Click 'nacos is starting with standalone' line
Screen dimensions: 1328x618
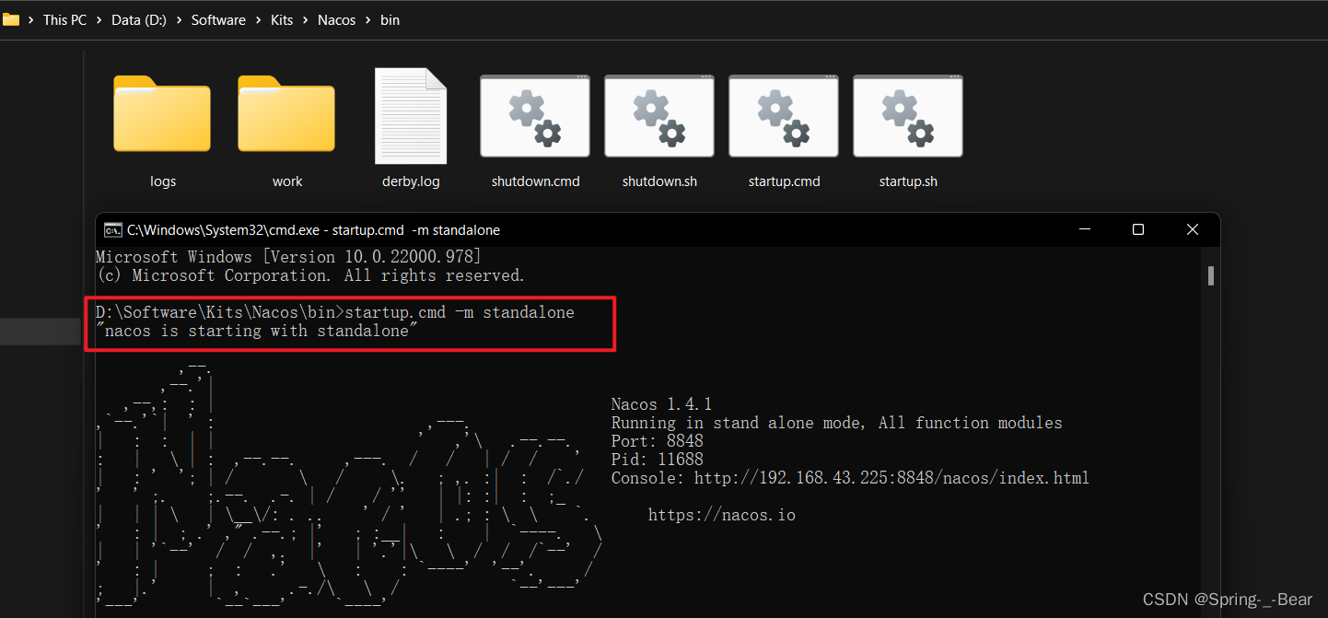257,331
